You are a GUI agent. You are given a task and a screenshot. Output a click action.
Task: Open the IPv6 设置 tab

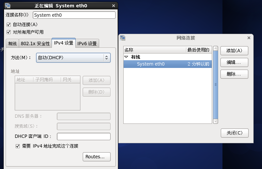(x=87, y=44)
